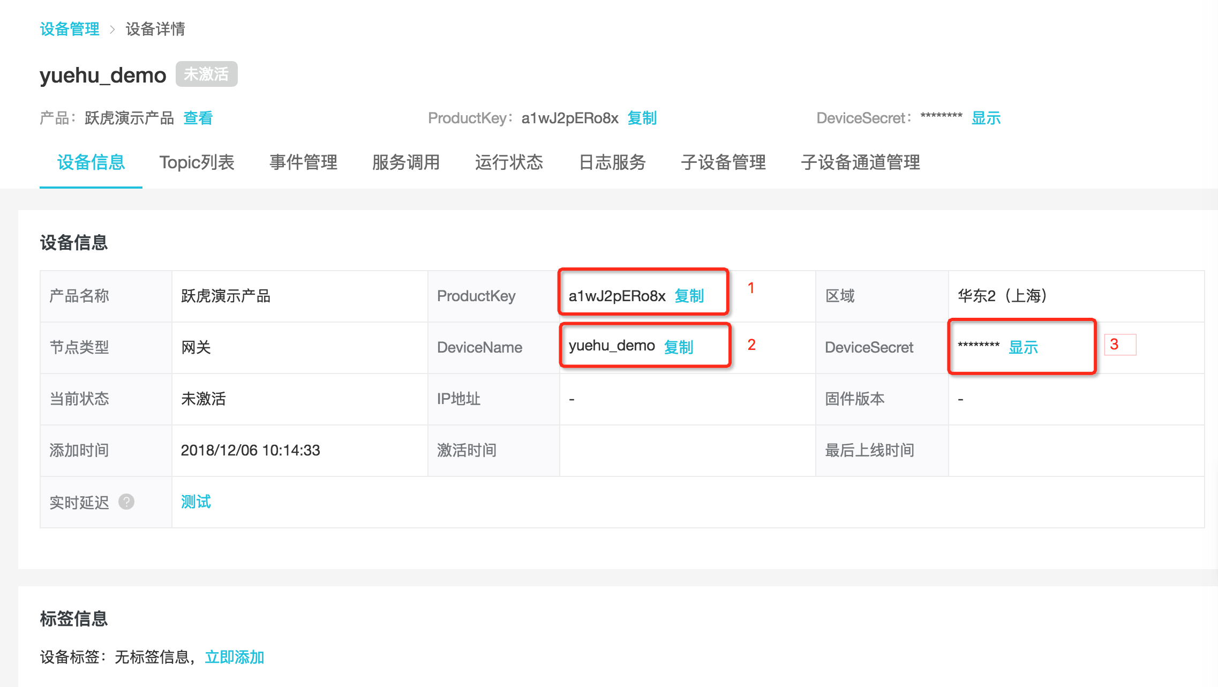Click 立即添加 to add device tag

[234, 657]
